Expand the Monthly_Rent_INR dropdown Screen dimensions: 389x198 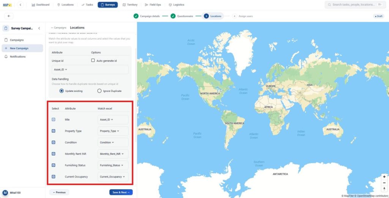[113, 154]
